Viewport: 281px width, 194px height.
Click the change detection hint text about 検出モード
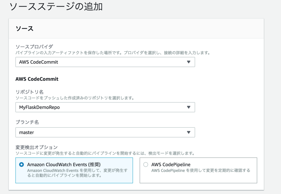[x=105, y=153]
